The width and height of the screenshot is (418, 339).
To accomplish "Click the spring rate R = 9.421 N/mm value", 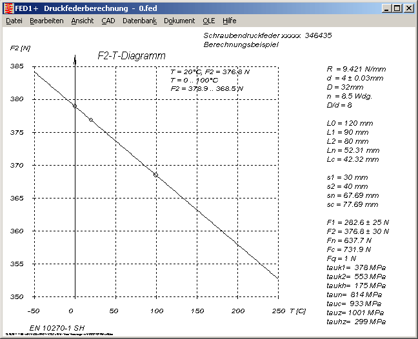I will (x=357, y=67).
